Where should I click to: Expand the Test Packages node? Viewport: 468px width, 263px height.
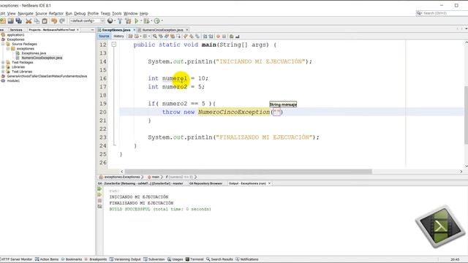pos(3,62)
